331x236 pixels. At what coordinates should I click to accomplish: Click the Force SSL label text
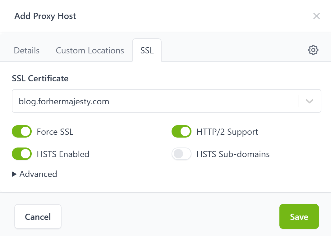[x=55, y=132]
